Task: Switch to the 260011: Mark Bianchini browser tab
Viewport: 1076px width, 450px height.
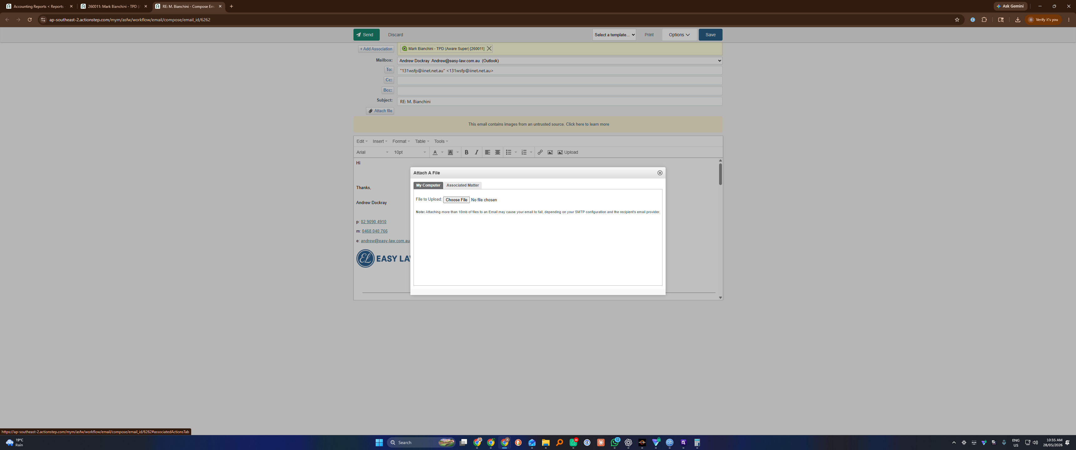Action: tap(114, 6)
